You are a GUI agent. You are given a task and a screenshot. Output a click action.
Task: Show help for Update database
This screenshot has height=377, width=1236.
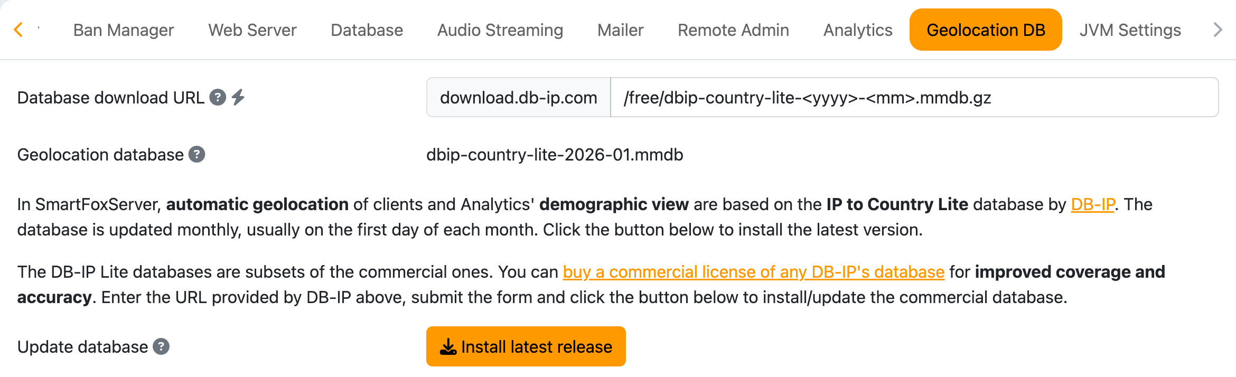[161, 347]
